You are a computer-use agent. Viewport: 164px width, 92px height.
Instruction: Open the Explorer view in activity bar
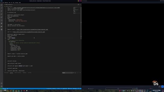pos(2,5)
